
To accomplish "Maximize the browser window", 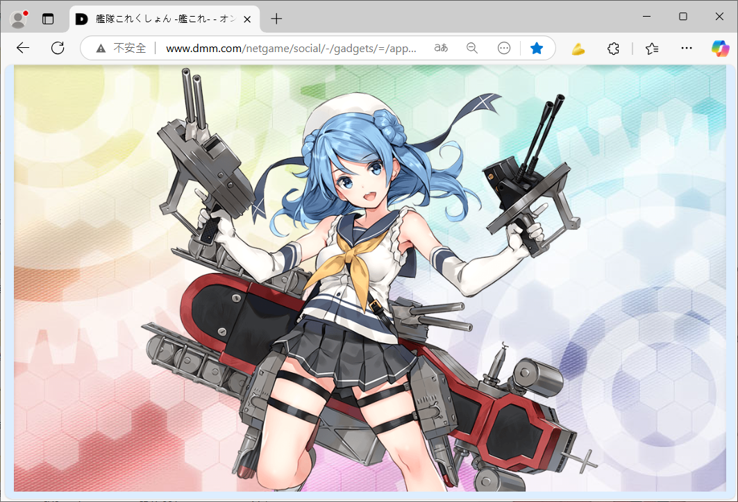I will 683,17.
